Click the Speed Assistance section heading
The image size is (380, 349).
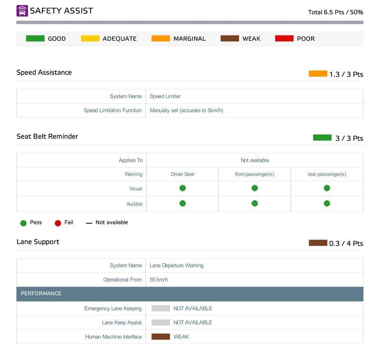pyautogui.click(x=44, y=73)
